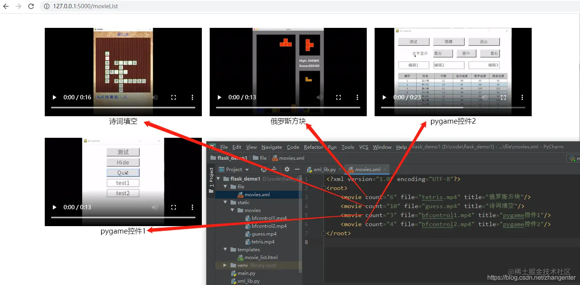Expand the venv folder in tree
580x285 pixels.
pyautogui.click(x=225, y=265)
